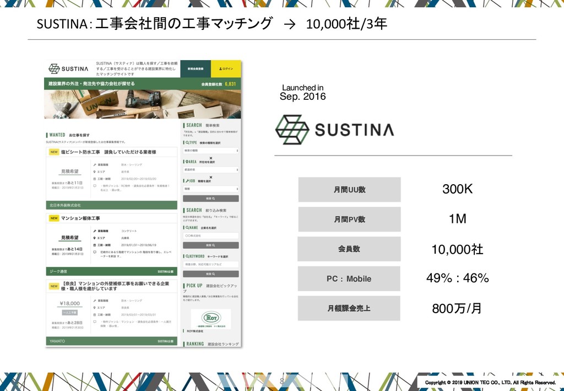The width and height of the screenshot is (564, 391).
Task: Click the 検索 button under the JOB dropdown
Action: coord(211,199)
